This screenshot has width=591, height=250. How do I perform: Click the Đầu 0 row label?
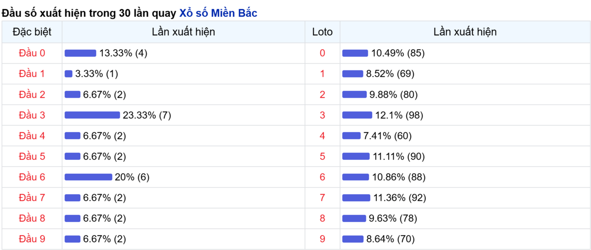32,53
